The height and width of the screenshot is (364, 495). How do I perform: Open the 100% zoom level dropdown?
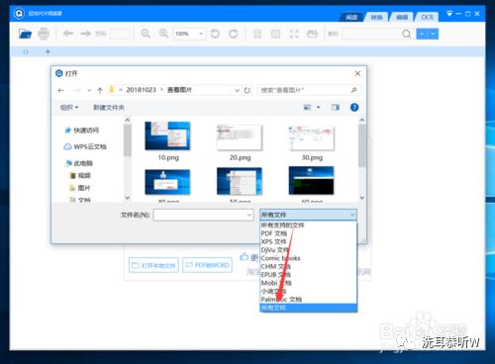coord(201,34)
